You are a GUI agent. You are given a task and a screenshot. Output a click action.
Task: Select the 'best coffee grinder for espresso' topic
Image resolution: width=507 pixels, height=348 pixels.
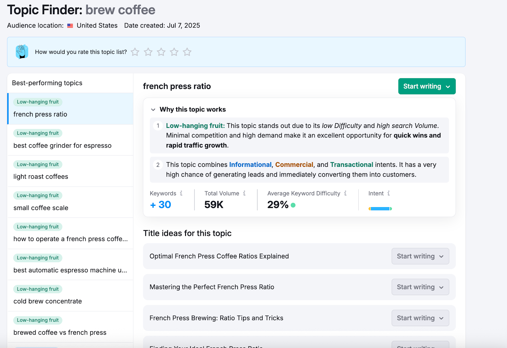[x=62, y=146]
